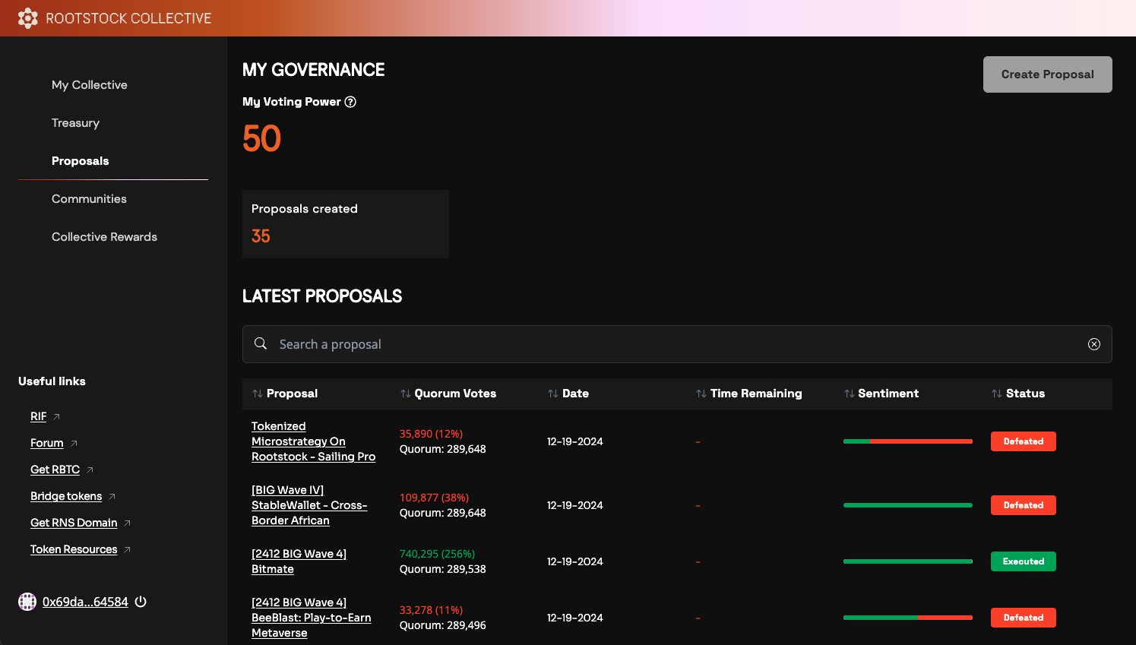Sort table by Proposal column
Screen dimensions: 1136x645
click(x=285, y=394)
